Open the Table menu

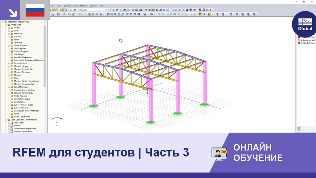(x=59, y=6)
